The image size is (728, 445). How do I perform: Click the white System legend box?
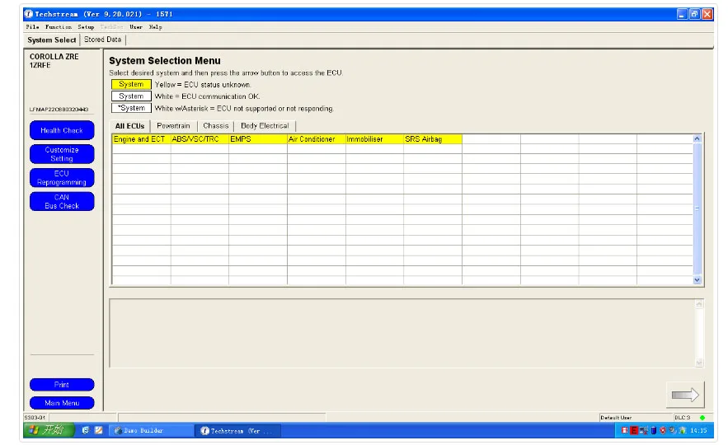[131, 96]
